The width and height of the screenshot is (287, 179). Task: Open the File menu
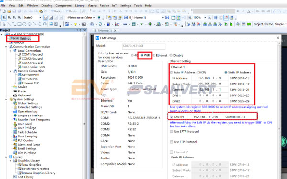pos(3,5)
